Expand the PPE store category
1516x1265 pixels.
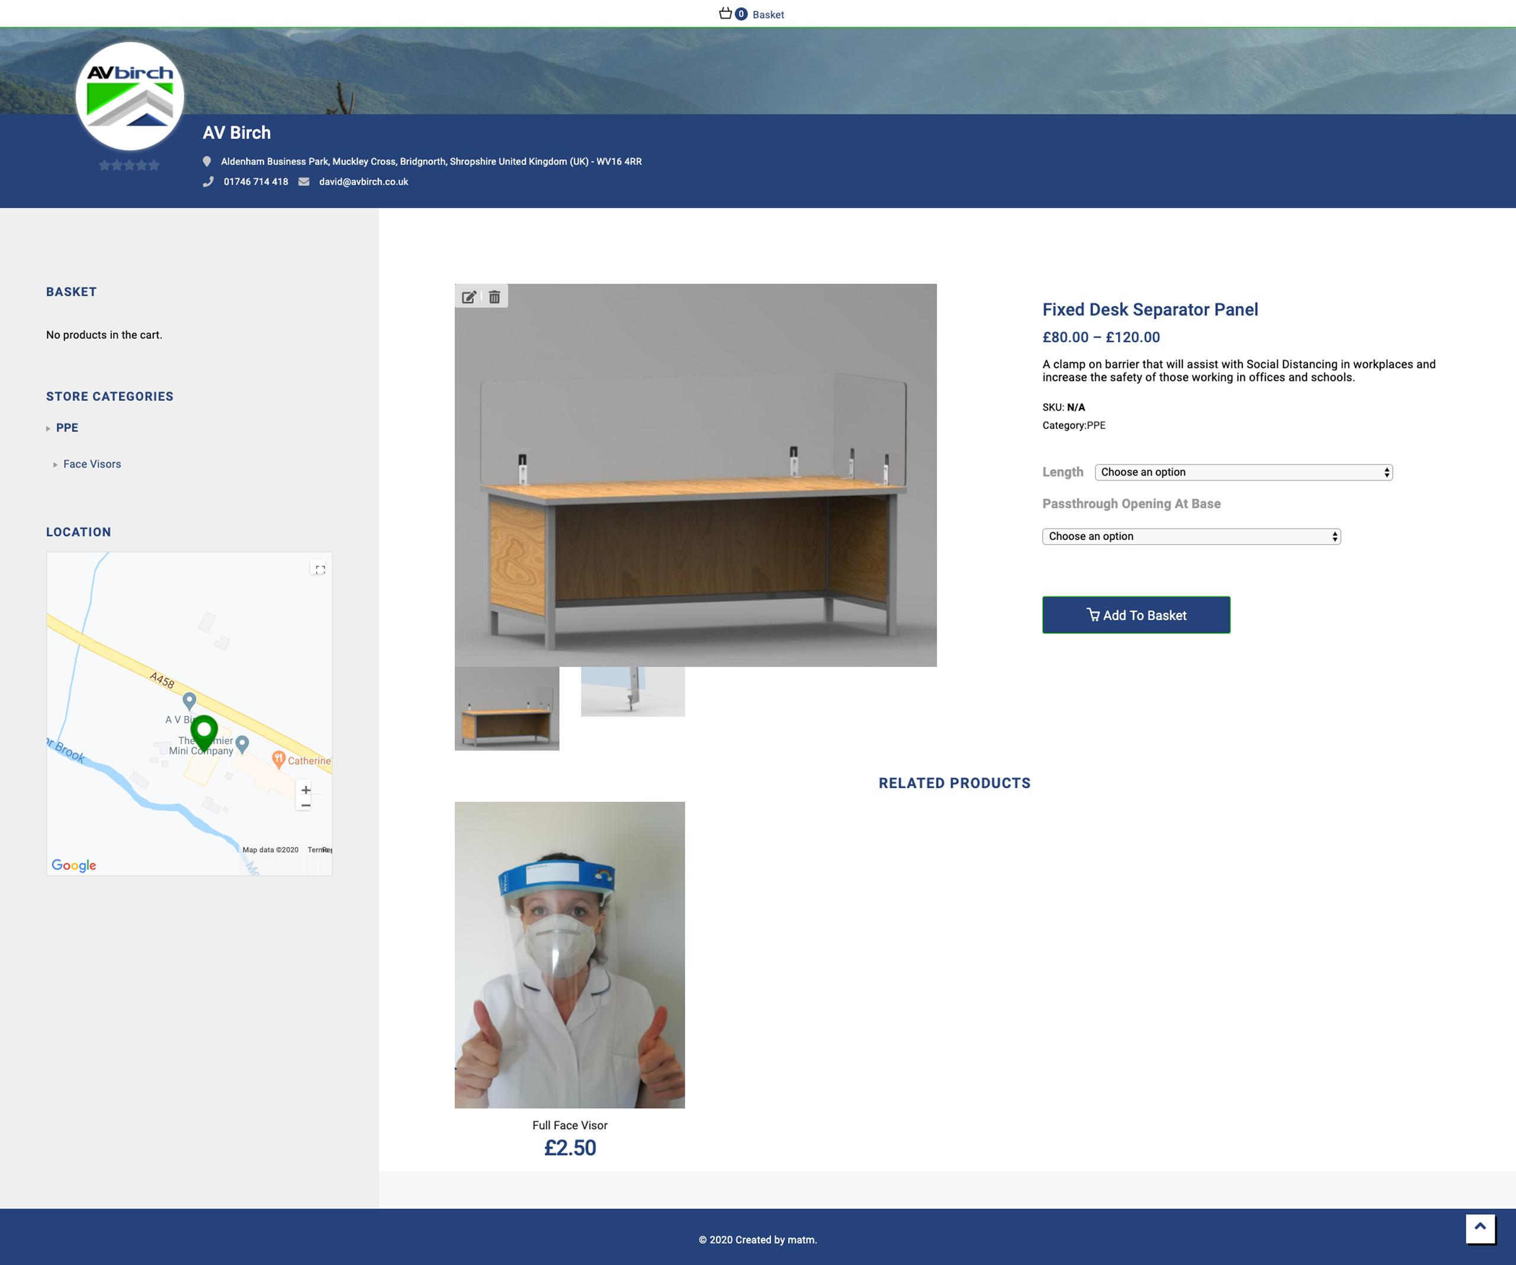(67, 428)
